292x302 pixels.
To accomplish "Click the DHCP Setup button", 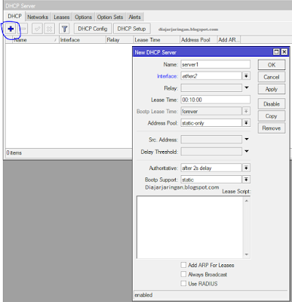I will click(x=131, y=29).
